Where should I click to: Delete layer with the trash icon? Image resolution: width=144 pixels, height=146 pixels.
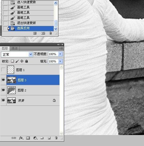click(x=56, y=138)
